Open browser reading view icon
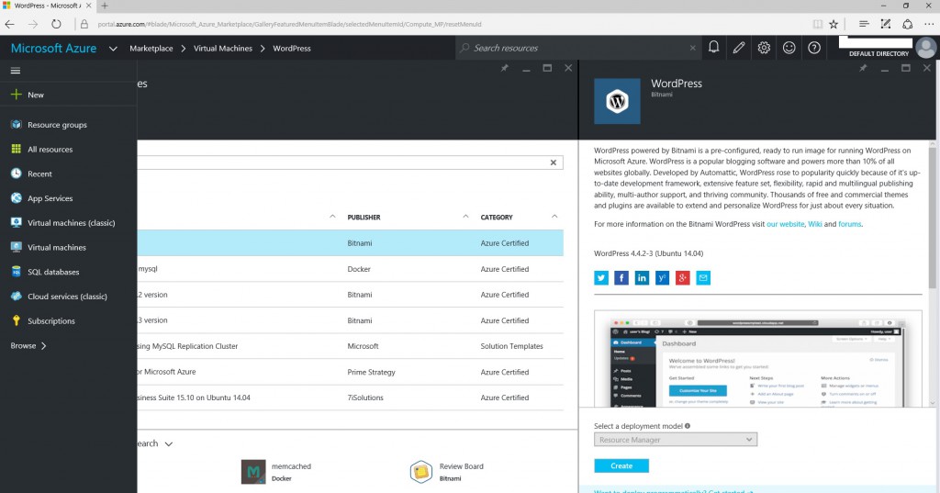This screenshot has width=940, height=493. [817, 24]
